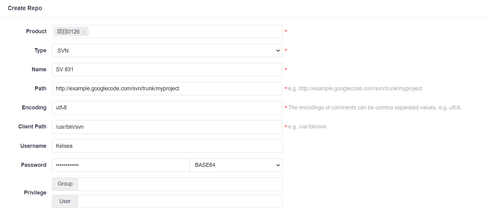Click the Name field containing SV 831
The width and height of the screenshot is (488, 212).
tap(167, 70)
